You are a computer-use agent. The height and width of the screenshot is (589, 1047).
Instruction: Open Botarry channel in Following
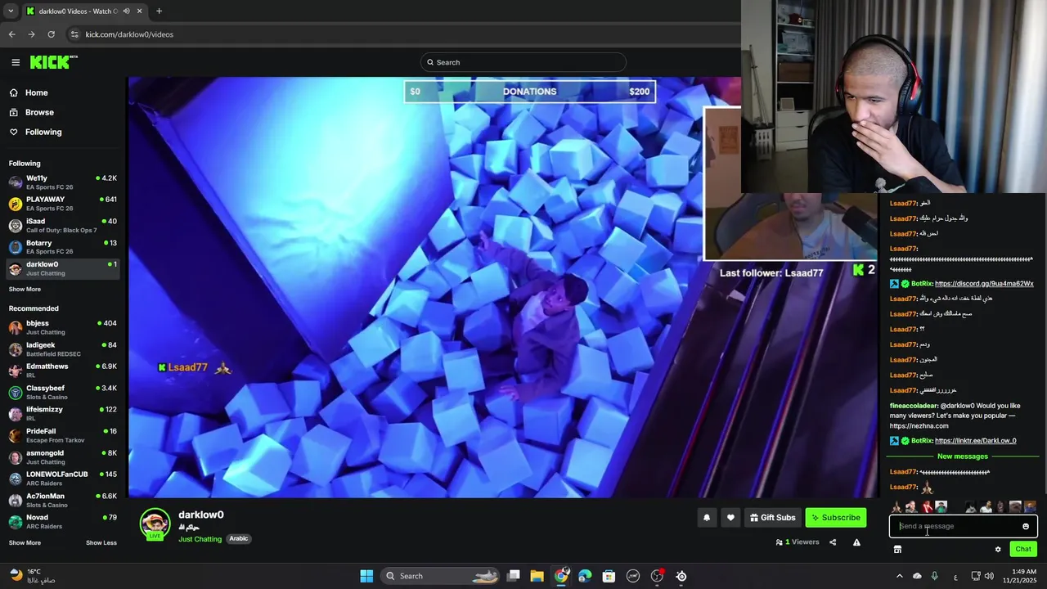[x=63, y=247]
